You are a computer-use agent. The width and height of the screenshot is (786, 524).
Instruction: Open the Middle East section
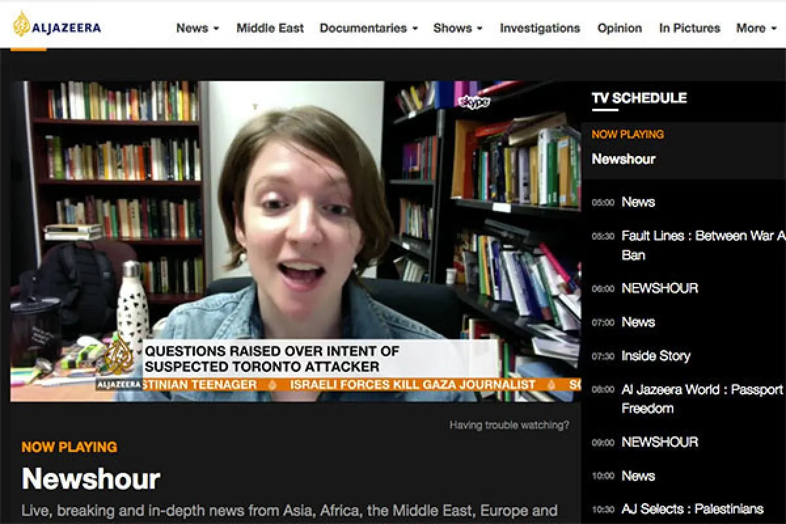coord(270,28)
